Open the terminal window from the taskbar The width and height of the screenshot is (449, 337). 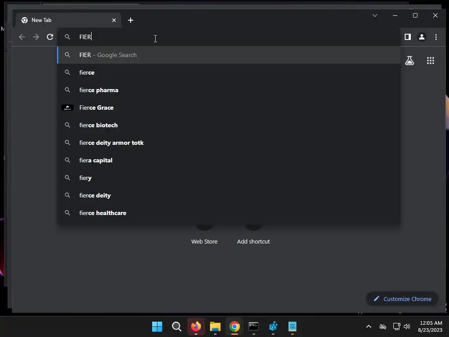point(254,326)
